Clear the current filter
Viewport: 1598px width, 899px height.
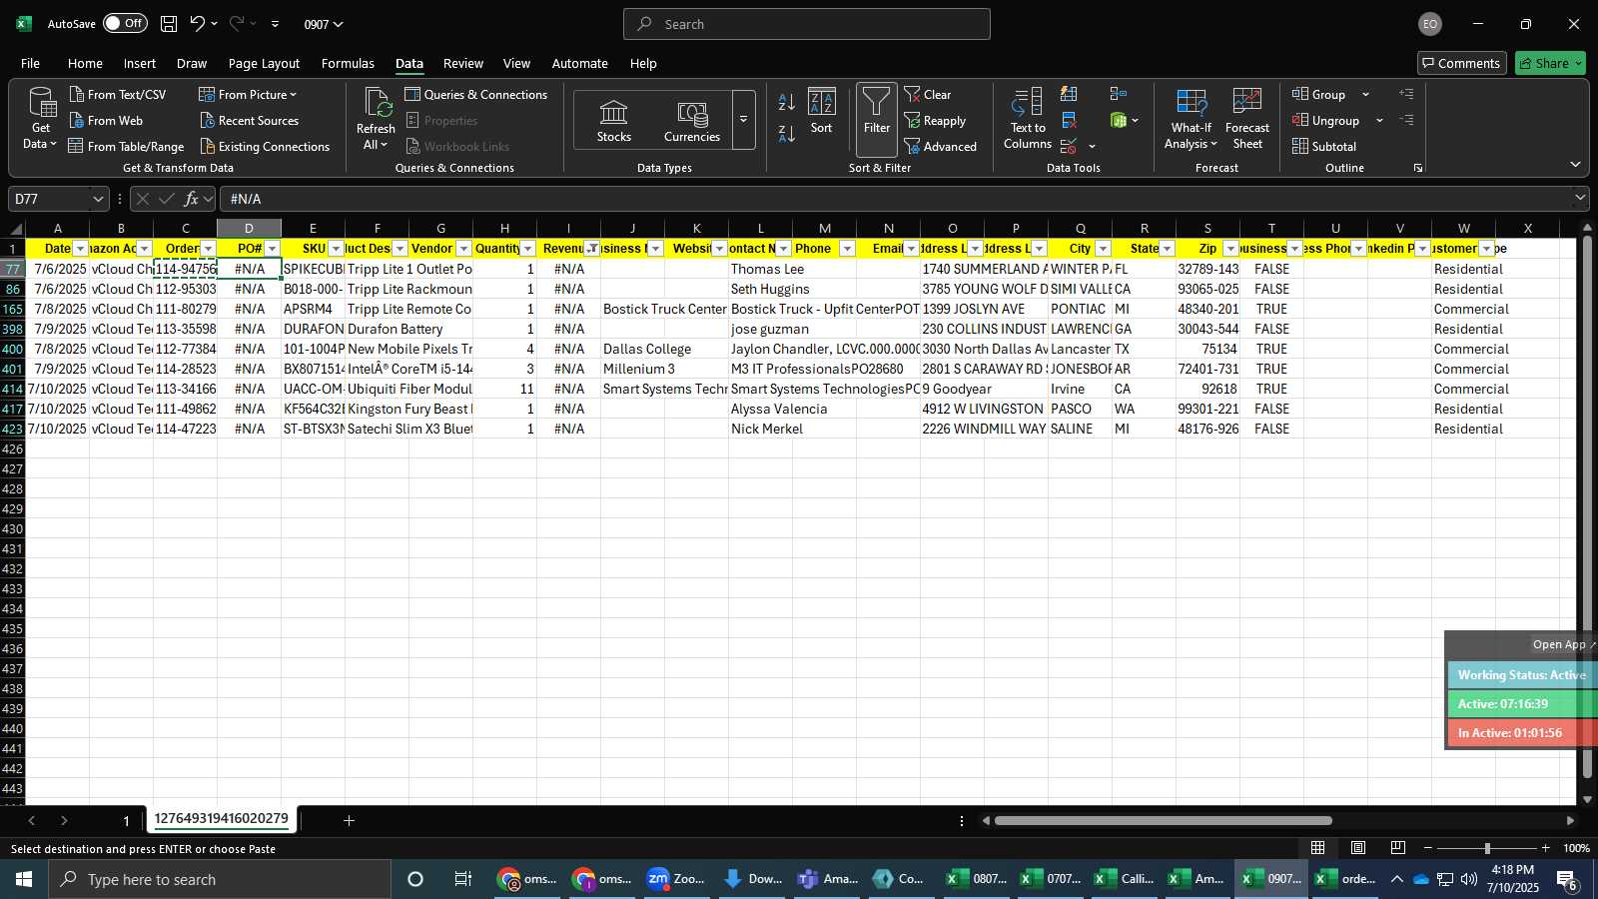click(x=928, y=94)
